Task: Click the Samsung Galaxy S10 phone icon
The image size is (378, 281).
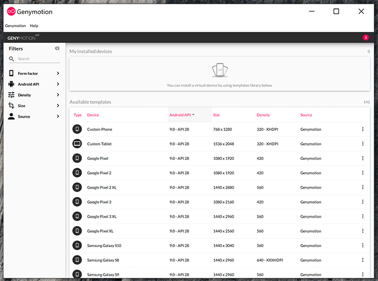Action: pyautogui.click(x=77, y=245)
